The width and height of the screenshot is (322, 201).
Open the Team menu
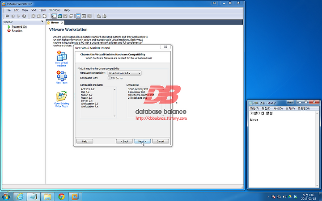(x=42, y=10)
